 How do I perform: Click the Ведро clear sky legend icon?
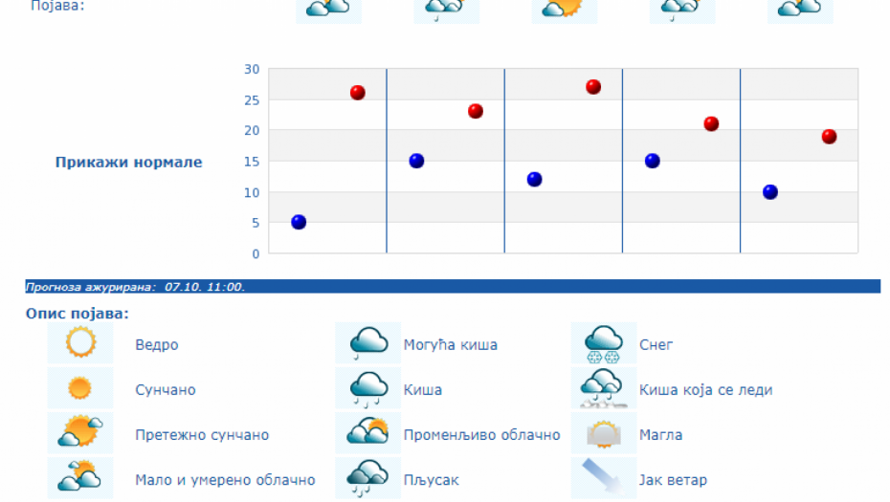click(80, 342)
